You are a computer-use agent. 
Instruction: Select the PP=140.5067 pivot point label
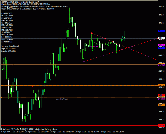tap(7, 27)
